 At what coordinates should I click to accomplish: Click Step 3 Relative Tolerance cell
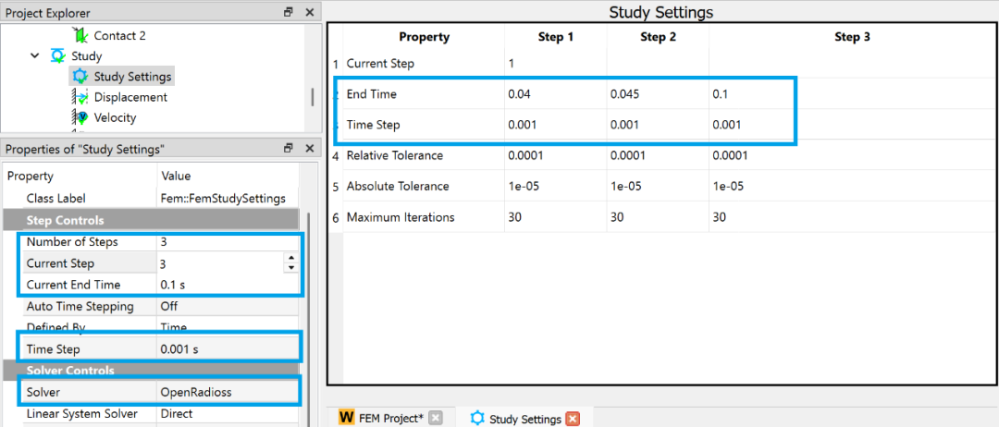tap(853, 155)
